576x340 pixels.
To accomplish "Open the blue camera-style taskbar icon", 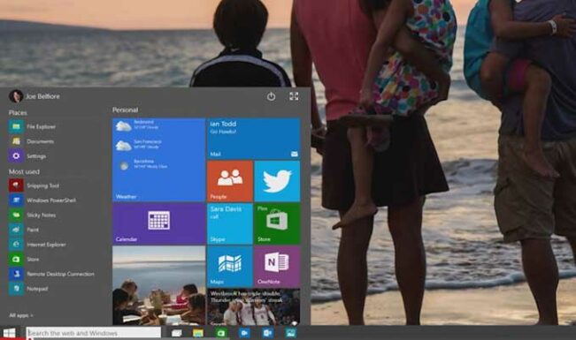I will [x=244, y=333].
